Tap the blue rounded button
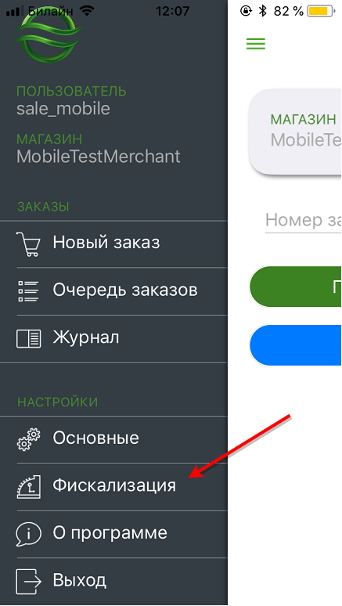 (x=296, y=345)
